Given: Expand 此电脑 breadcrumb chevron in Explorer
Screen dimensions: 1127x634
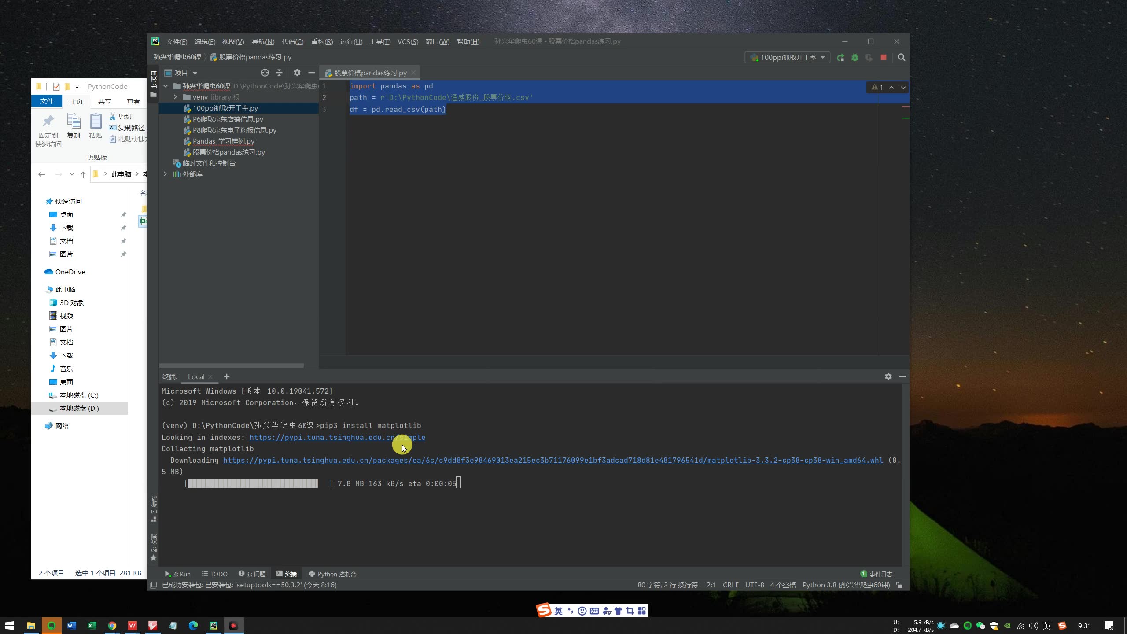Looking at the screenshot, I should pyautogui.click(x=137, y=174).
